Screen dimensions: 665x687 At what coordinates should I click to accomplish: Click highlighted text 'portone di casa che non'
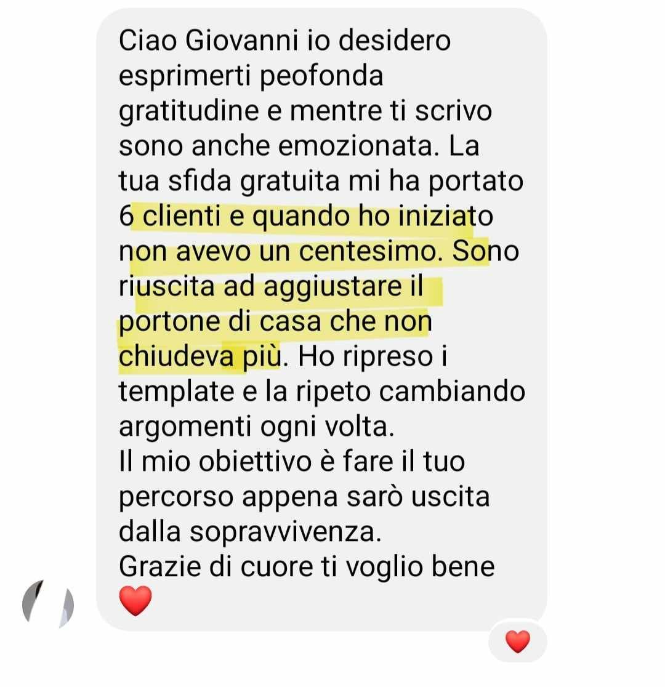[275, 322]
